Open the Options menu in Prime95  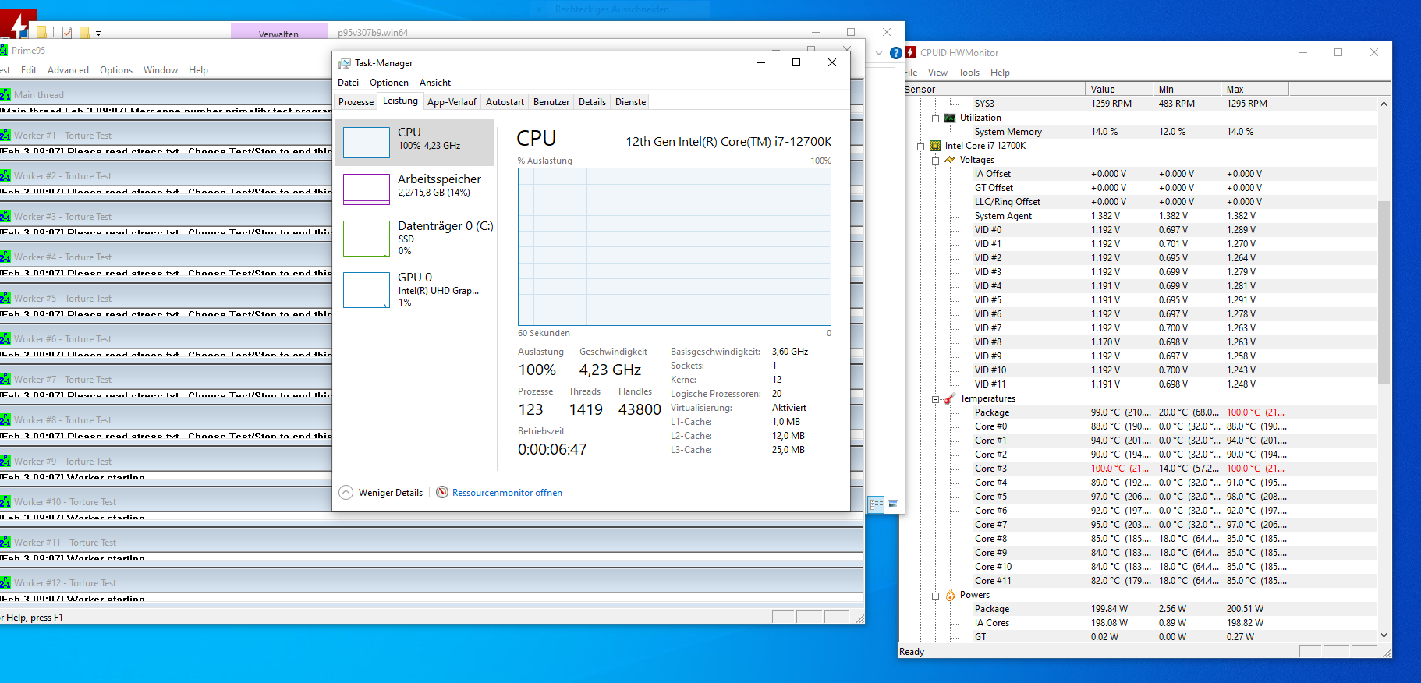116,70
